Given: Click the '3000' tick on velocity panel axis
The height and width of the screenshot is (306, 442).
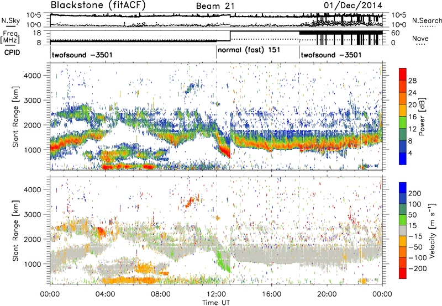Looking at the screenshot, I should click(x=32, y=214).
